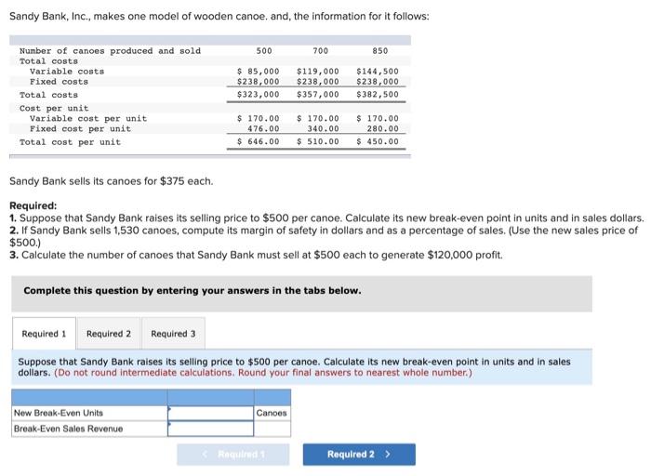Click the $ 646.00 total cost per unit
Screen dimensions: 651x476
click(x=259, y=141)
